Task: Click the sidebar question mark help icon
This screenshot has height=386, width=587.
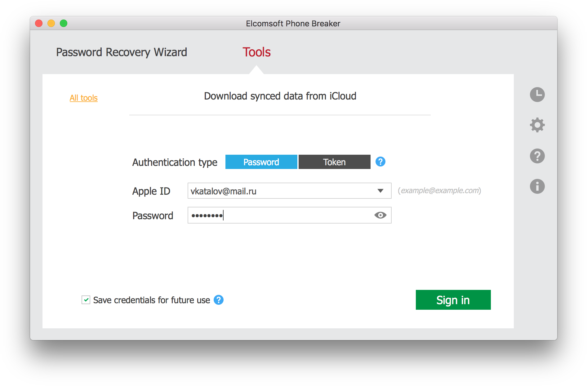Action: pos(537,156)
